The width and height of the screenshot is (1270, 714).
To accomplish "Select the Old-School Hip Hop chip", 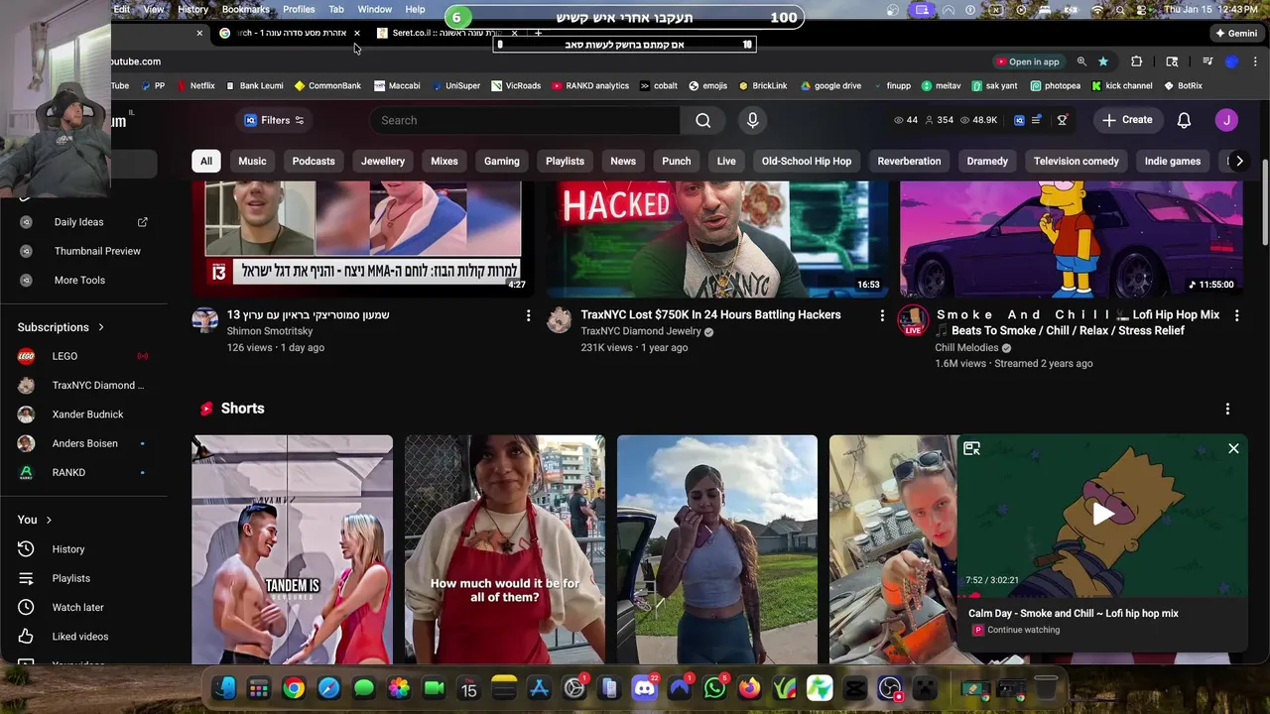I will [807, 161].
